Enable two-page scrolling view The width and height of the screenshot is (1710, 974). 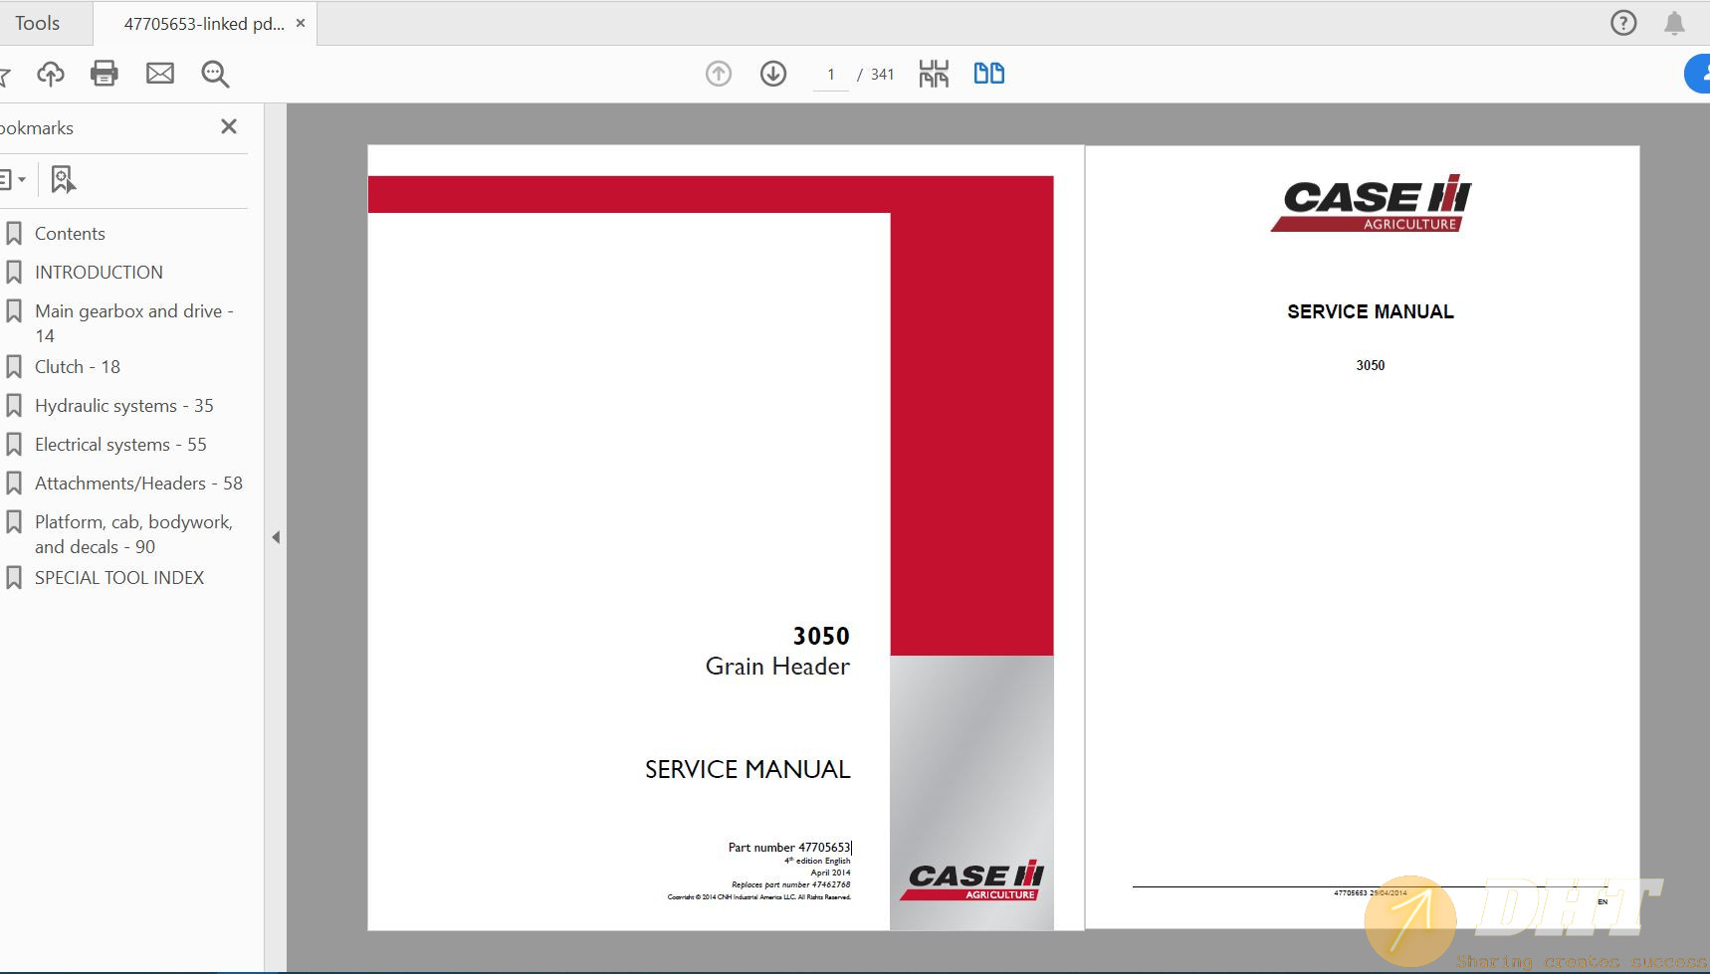pyautogui.click(x=988, y=73)
